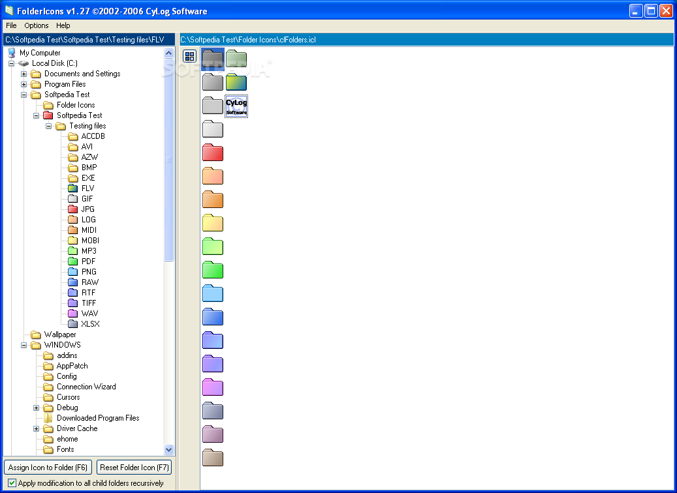677x493 pixels.
Task: Expand the Debug folder node
Action: click(x=37, y=408)
